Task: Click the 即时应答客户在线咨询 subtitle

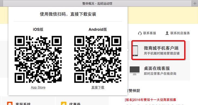Action: [160, 73]
